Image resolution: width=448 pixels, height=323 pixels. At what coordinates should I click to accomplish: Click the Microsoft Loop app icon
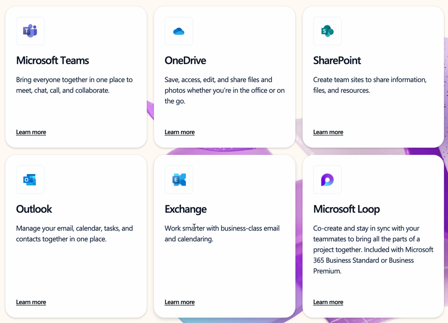tap(328, 180)
